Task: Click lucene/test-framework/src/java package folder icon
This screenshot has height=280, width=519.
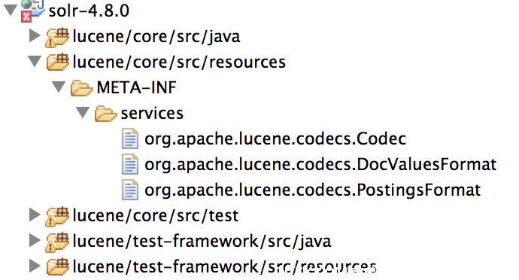Action: [57, 242]
